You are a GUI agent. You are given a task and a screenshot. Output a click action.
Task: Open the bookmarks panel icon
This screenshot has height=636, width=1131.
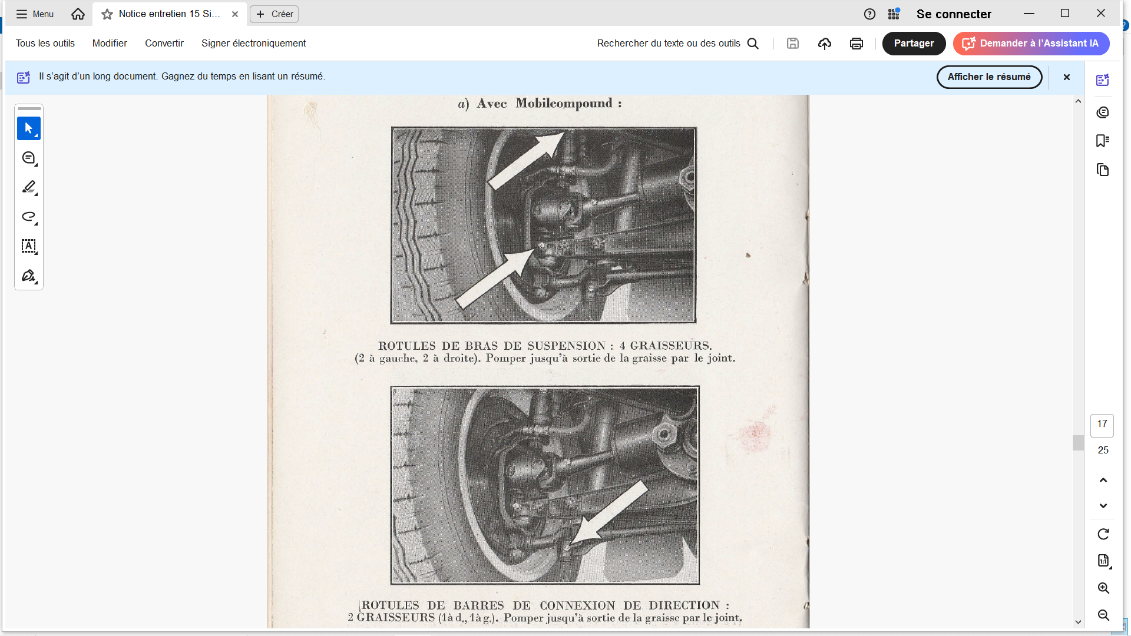click(x=1103, y=141)
